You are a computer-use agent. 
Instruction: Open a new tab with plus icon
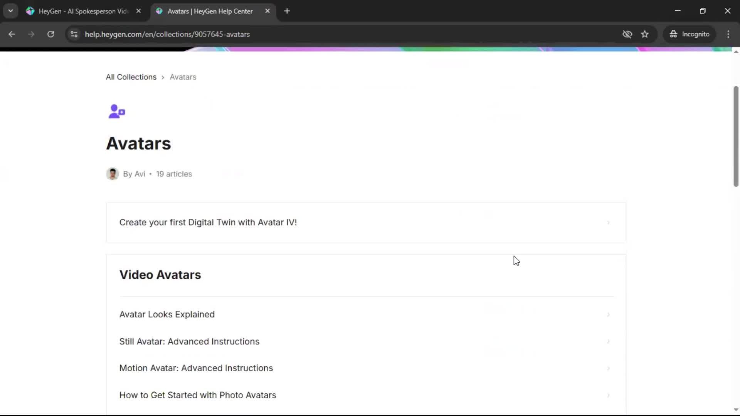pos(287,11)
